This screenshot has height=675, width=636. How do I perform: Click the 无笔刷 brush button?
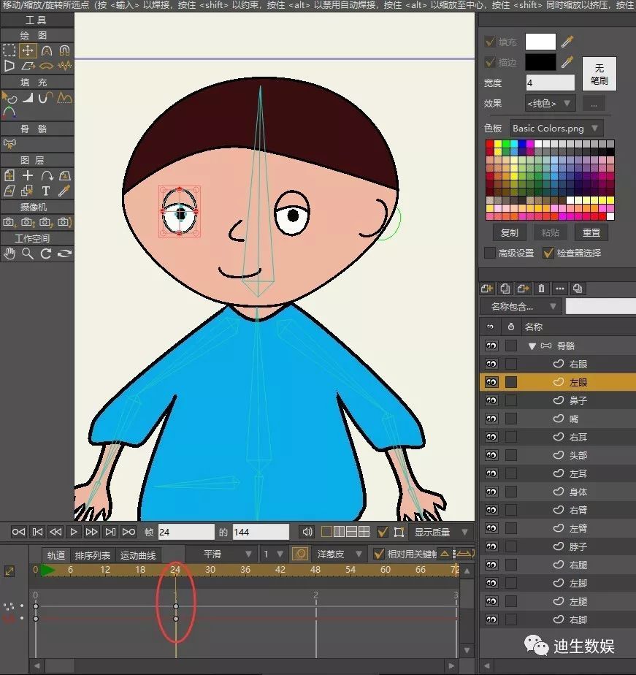tap(599, 74)
